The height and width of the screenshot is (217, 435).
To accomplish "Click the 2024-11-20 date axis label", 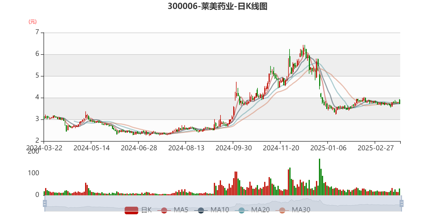I will [x=281, y=148].
